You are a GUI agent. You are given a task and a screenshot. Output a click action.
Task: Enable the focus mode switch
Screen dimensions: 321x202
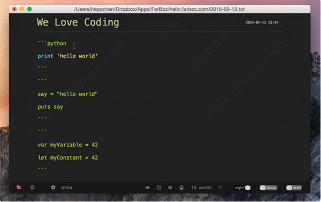coord(269,188)
